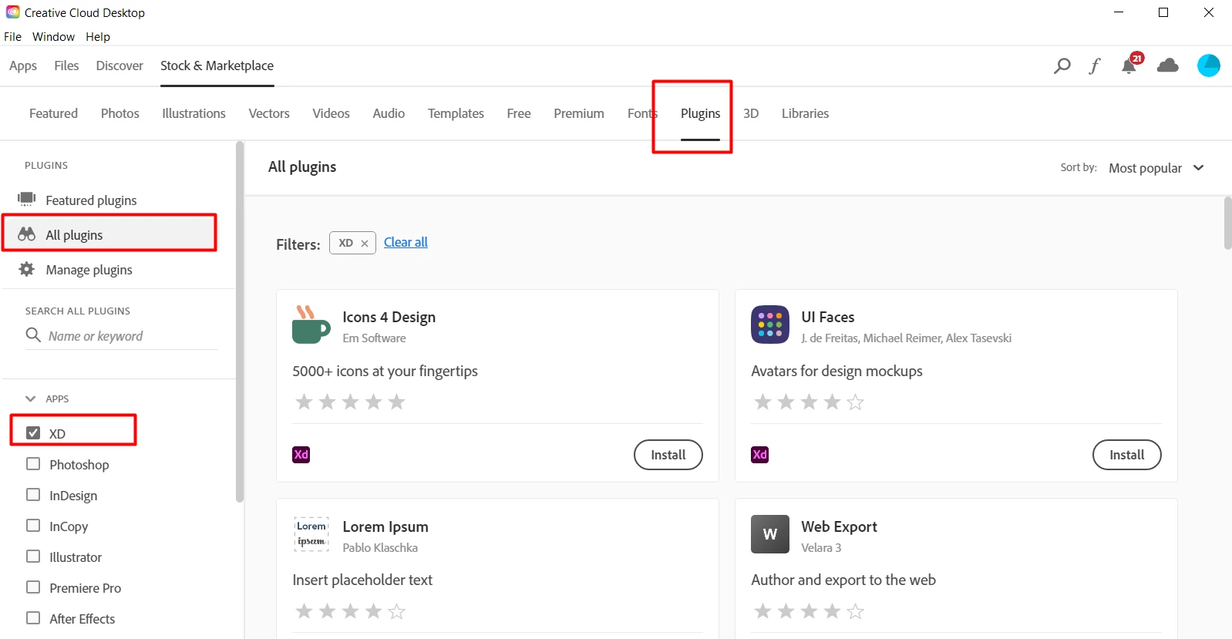Click the Creative Cloud logo in title bar
1232x639 pixels.
coord(12,12)
